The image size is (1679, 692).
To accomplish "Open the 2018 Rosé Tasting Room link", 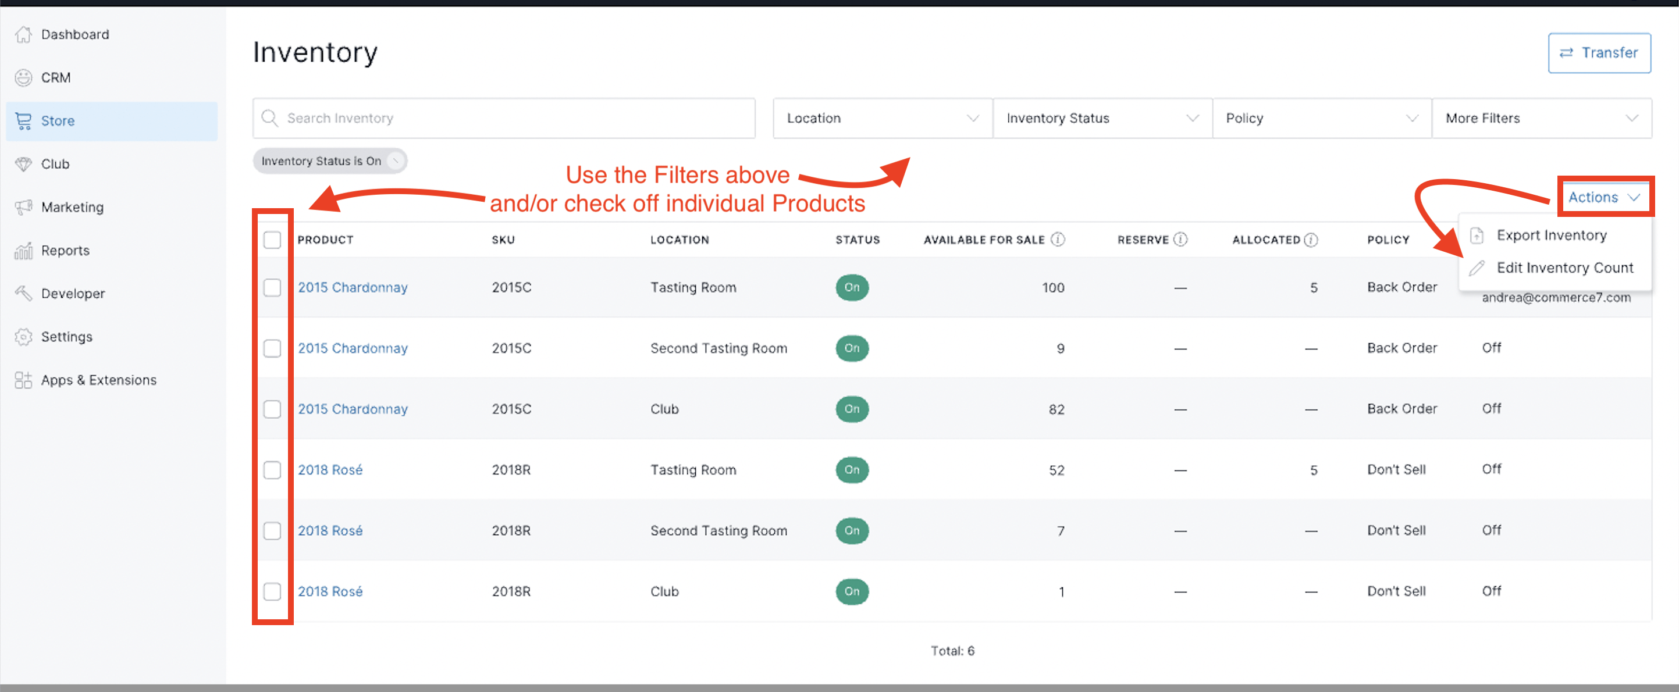I will point(330,470).
